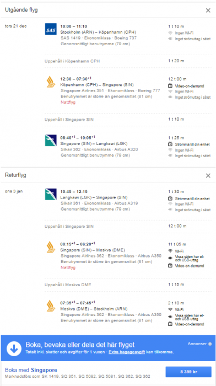
Task: Click Uppehåll i Moskva DME layover text
Action: click(68, 285)
